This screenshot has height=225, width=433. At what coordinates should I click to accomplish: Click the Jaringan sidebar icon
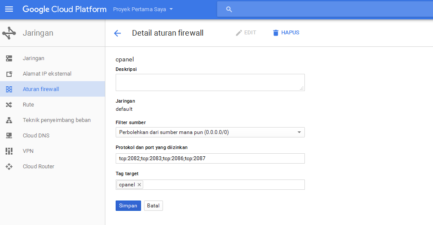[x=9, y=58]
